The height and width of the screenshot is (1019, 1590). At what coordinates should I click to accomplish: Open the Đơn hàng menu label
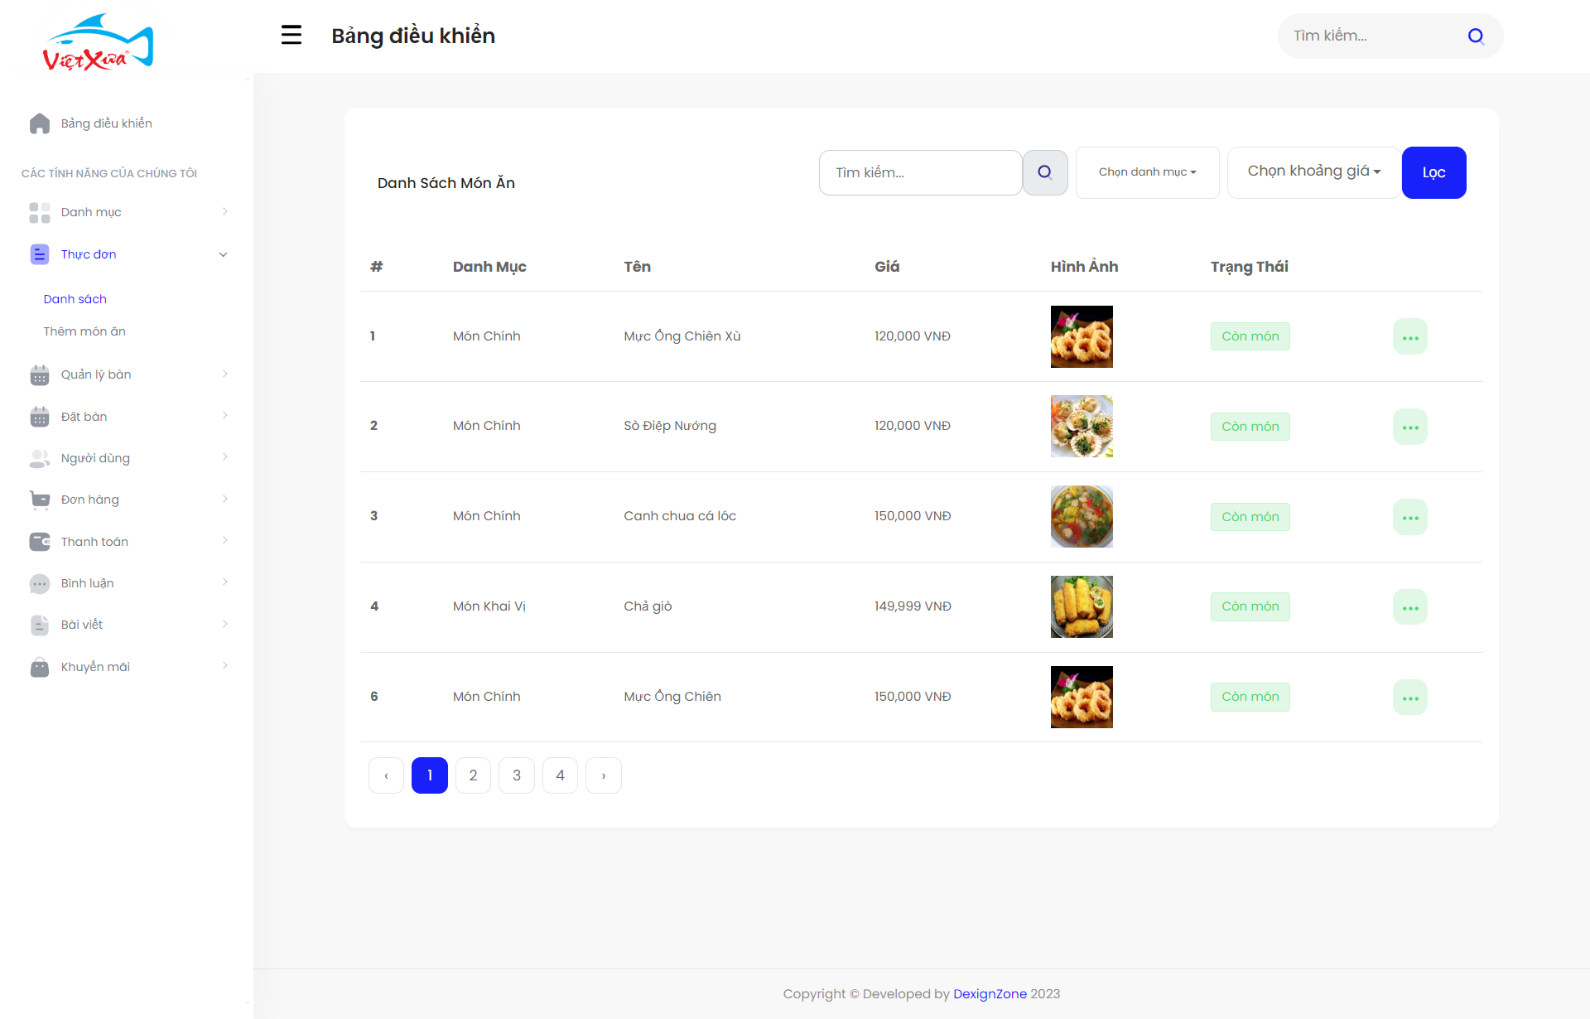90,500
